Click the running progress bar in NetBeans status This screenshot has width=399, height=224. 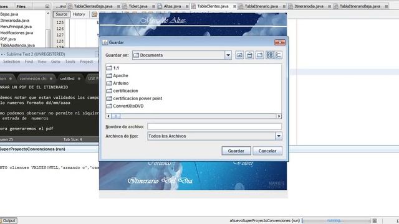(336, 220)
